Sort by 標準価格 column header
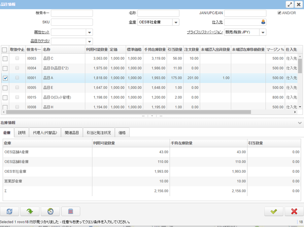 coord(134,50)
